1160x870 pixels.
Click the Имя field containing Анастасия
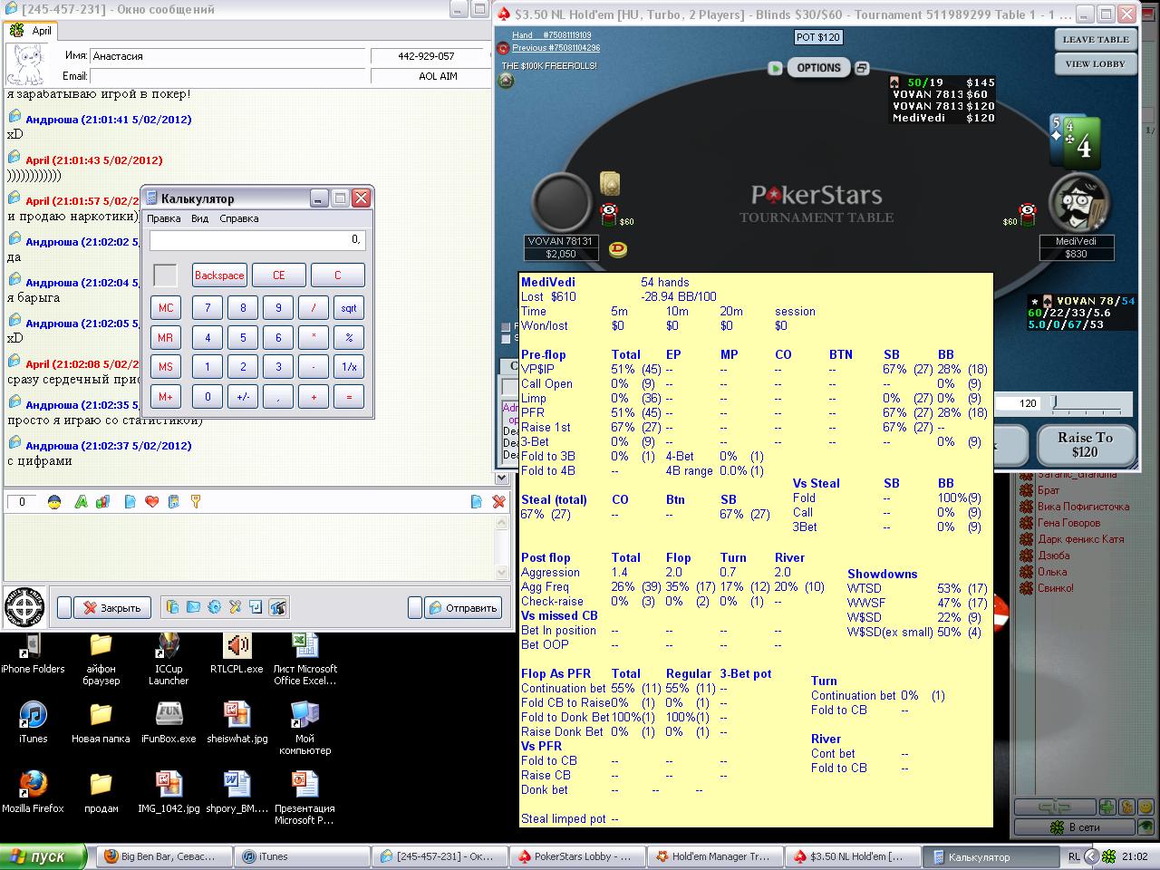[227, 56]
